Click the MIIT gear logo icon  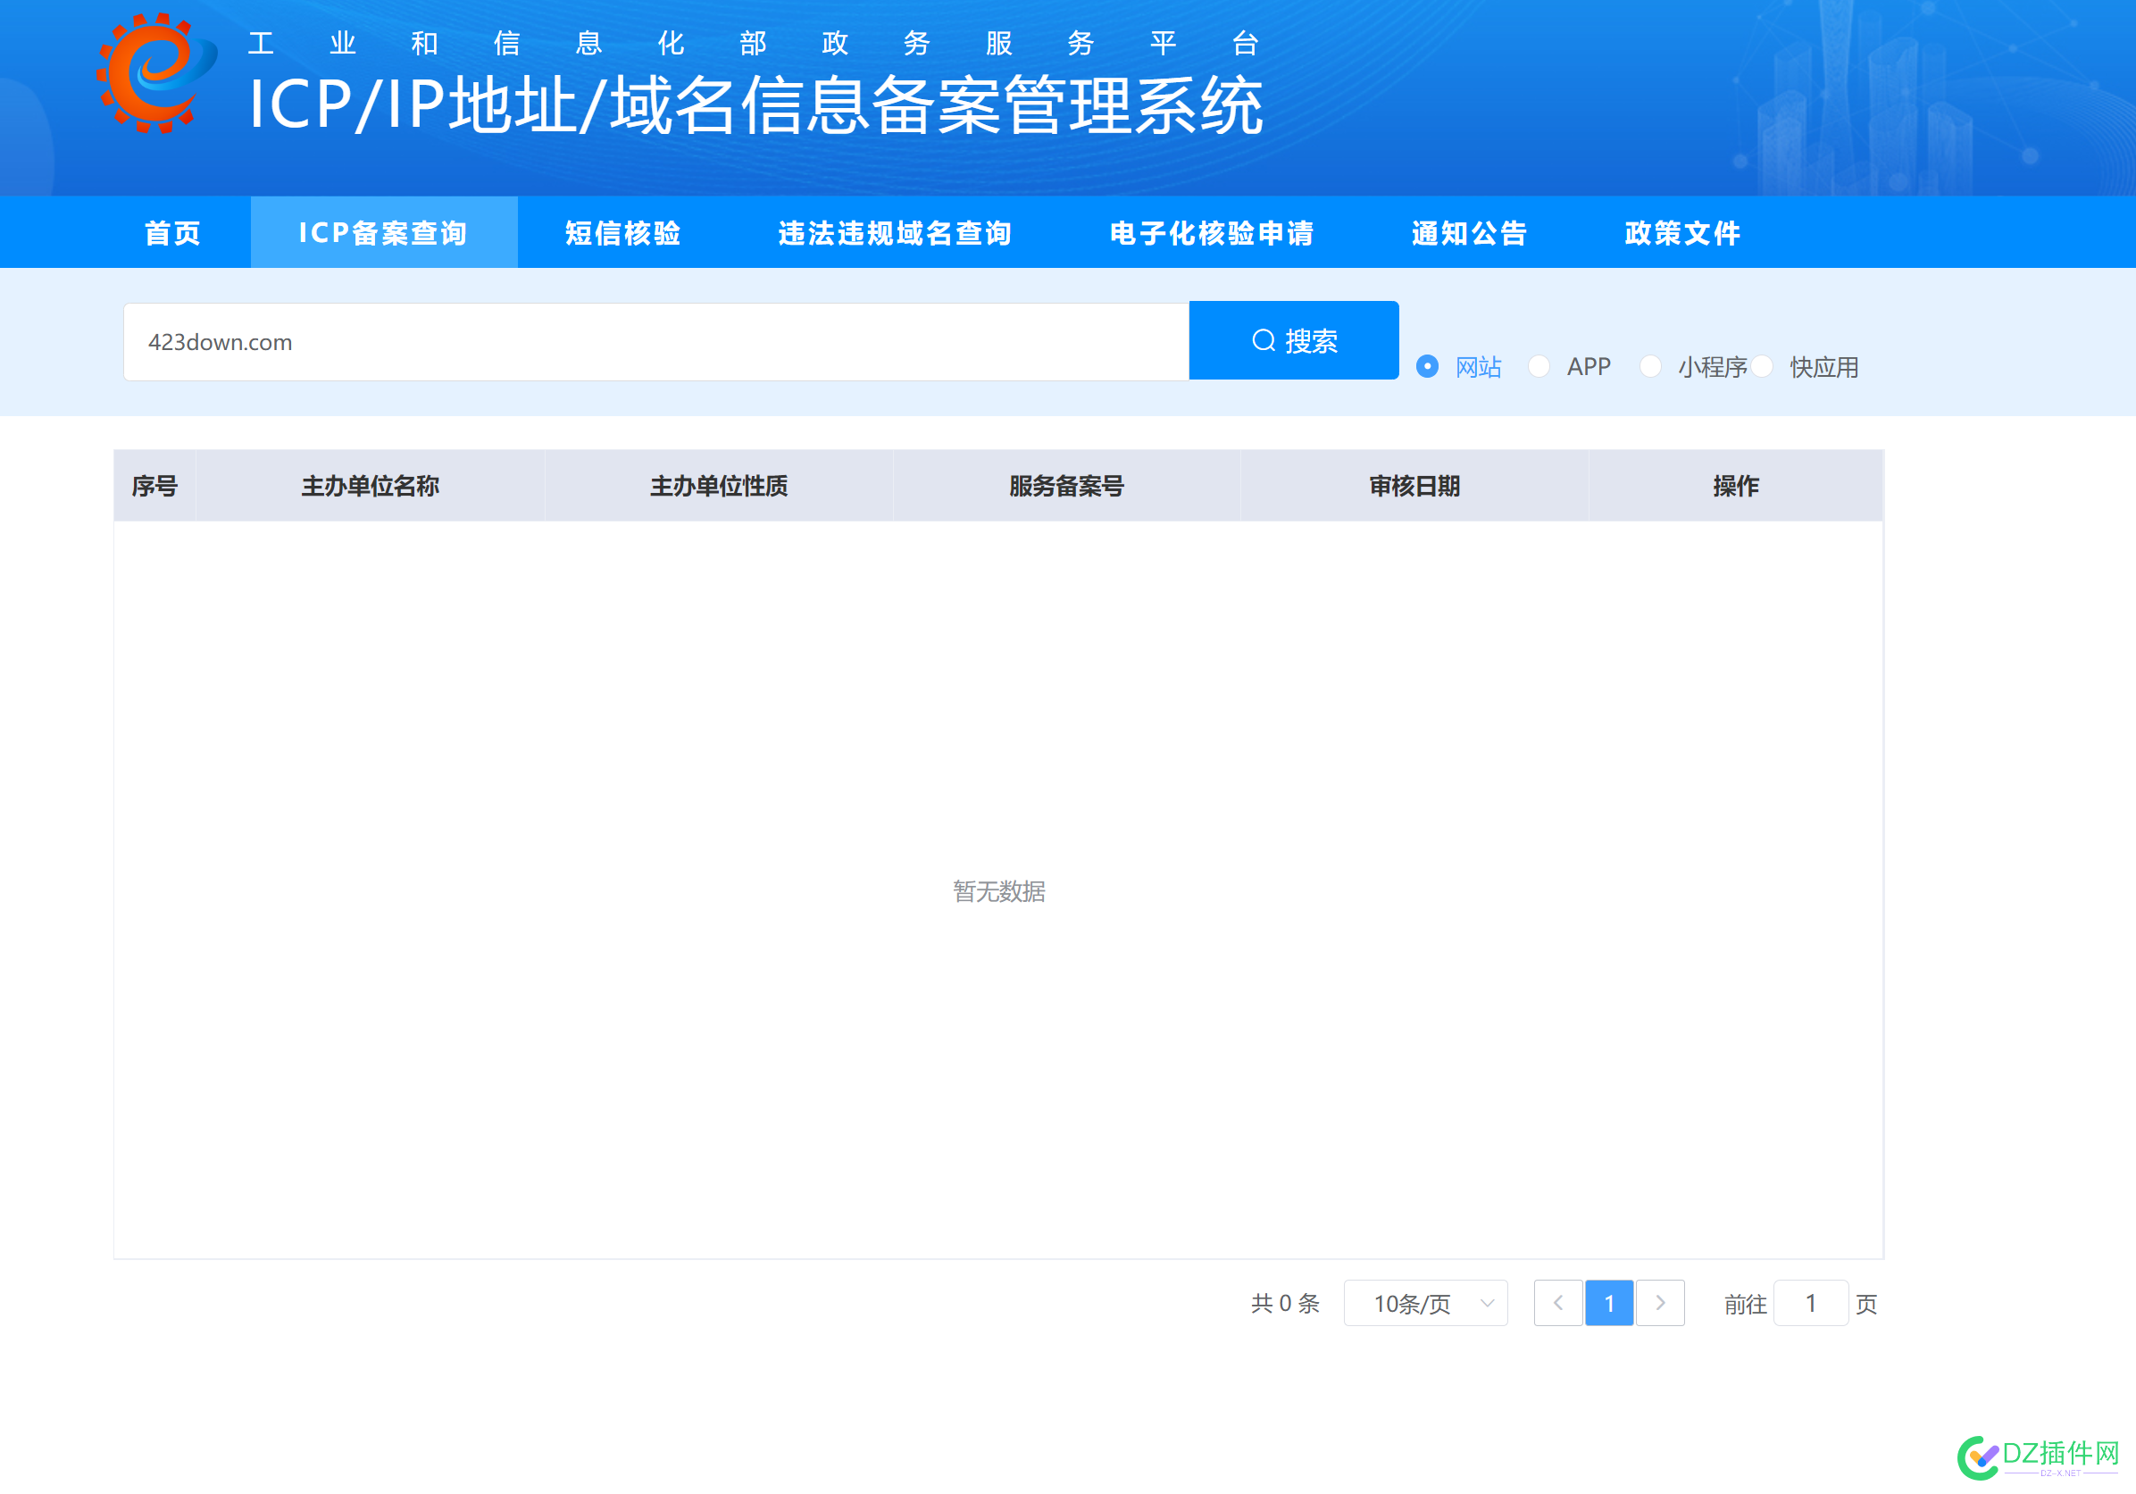tap(157, 72)
